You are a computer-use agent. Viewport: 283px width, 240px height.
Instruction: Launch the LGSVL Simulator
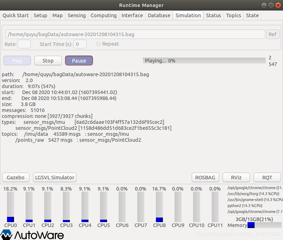[55, 178]
